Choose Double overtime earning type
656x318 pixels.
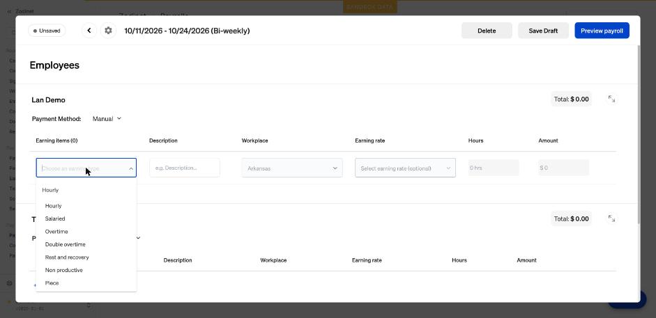pyautogui.click(x=86, y=244)
